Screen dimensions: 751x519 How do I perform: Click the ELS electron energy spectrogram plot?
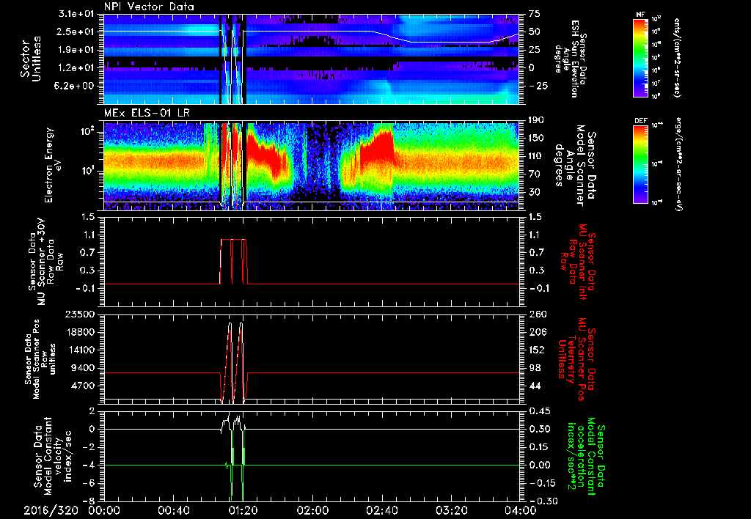click(x=312, y=166)
